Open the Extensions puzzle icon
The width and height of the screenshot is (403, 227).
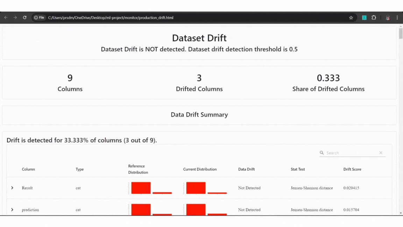(x=374, y=18)
